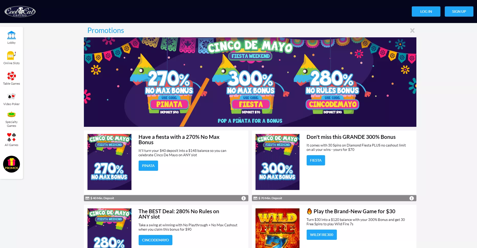Image resolution: width=477 pixels, height=248 pixels.
Task: Click the LOG IN button
Action: tap(426, 12)
